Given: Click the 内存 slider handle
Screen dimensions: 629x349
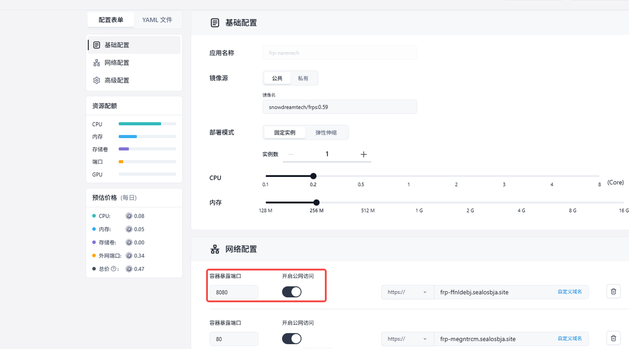Looking at the screenshot, I should [x=316, y=203].
